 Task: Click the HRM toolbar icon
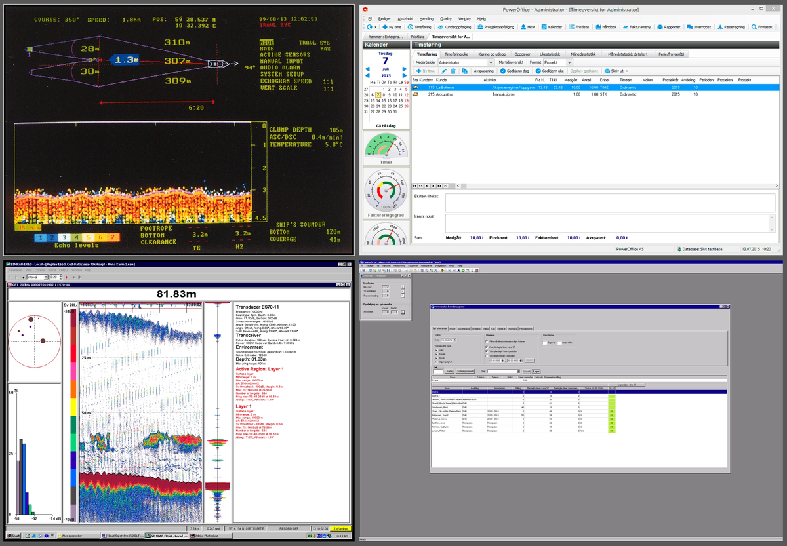coord(527,27)
